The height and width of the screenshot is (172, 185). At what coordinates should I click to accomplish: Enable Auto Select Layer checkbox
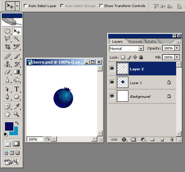pyautogui.click(x=25, y=6)
